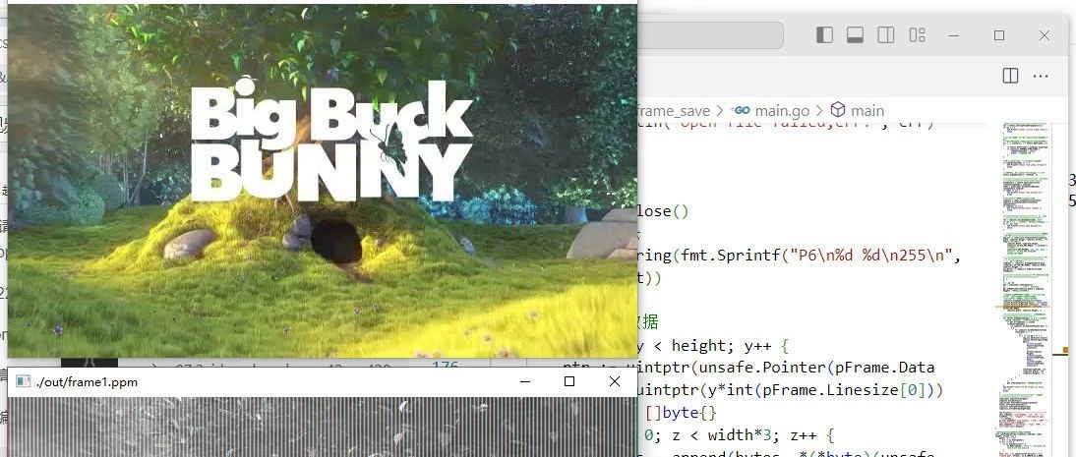Minimize the VS Code window
Viewport: 1076px width, 457px height.
coord(955,35)
